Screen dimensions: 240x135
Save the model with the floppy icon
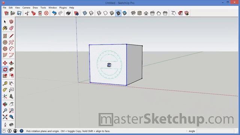(x=19, y=13)
